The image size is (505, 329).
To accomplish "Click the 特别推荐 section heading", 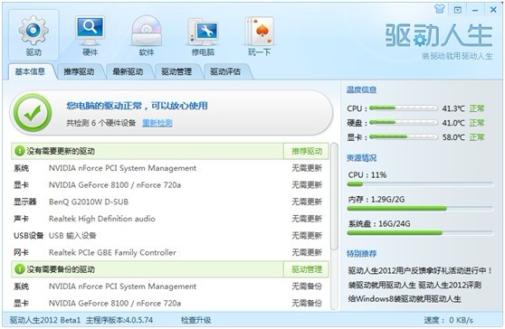I will coord(361,254).
